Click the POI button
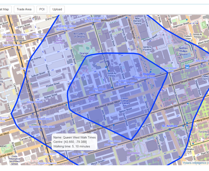209x171 pixels. click(x=42, y=9)
